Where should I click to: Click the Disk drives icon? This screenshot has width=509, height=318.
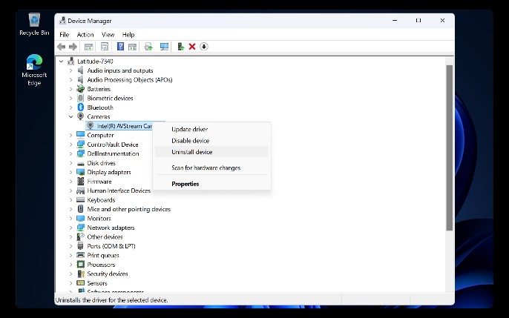(80, 163)
